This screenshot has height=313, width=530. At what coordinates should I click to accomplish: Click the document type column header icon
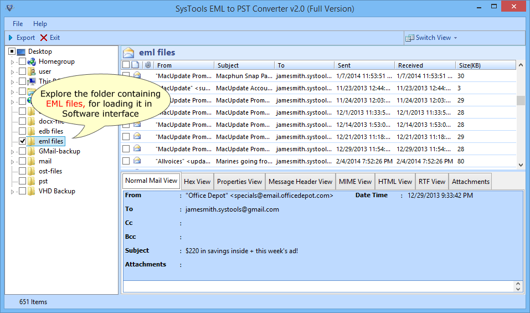(135, 65)
